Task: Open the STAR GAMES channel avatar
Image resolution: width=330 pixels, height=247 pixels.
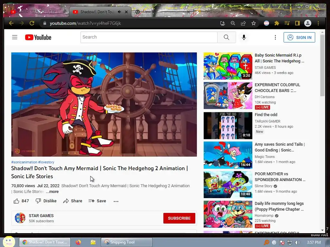Action: click(x=20, y=218)
